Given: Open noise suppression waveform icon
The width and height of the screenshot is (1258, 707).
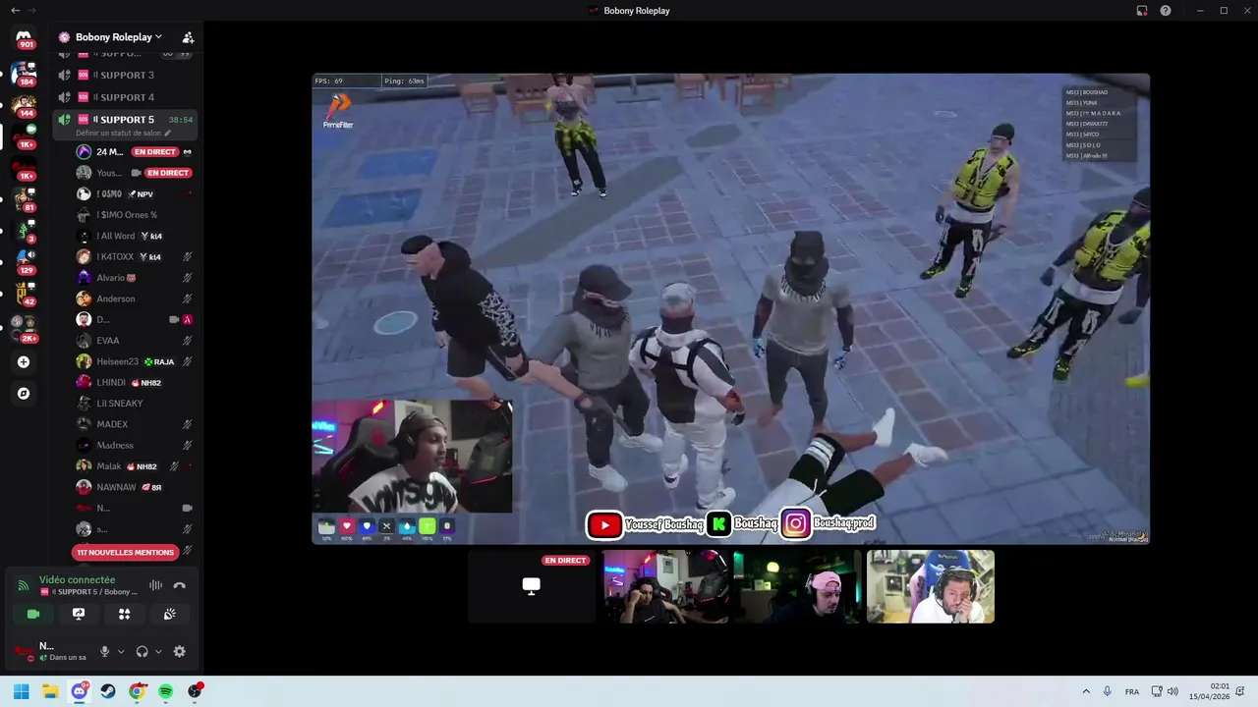Looking at the screenshot, I should coord(155,585).
